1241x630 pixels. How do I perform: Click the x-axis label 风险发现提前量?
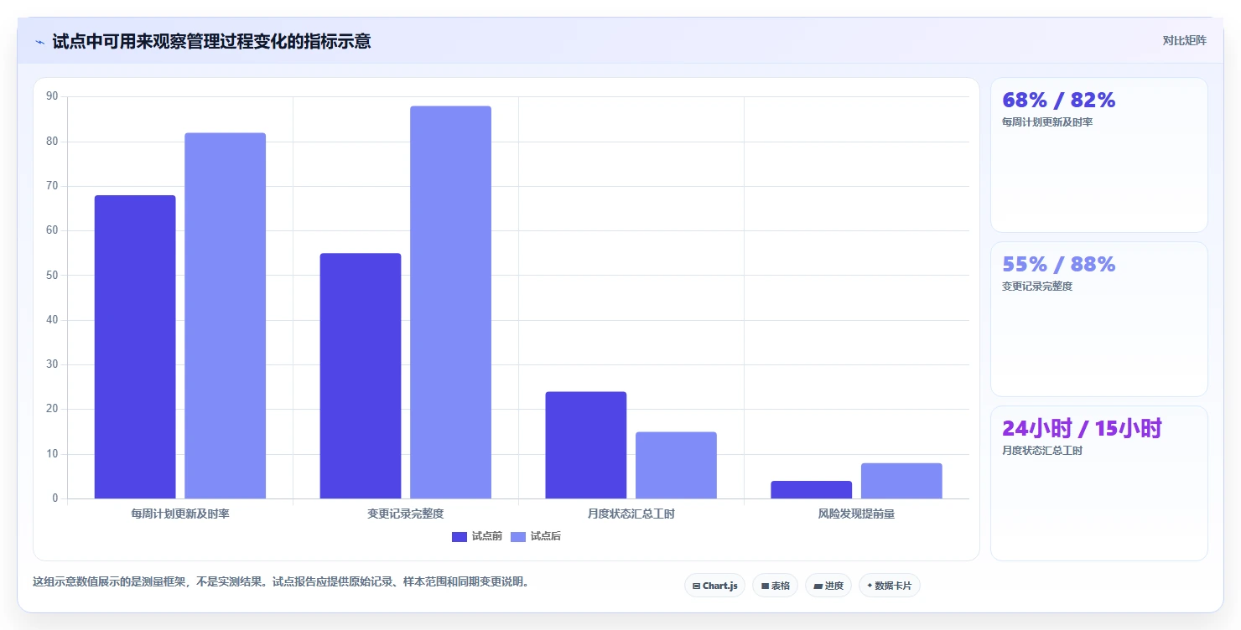[857, 514]
